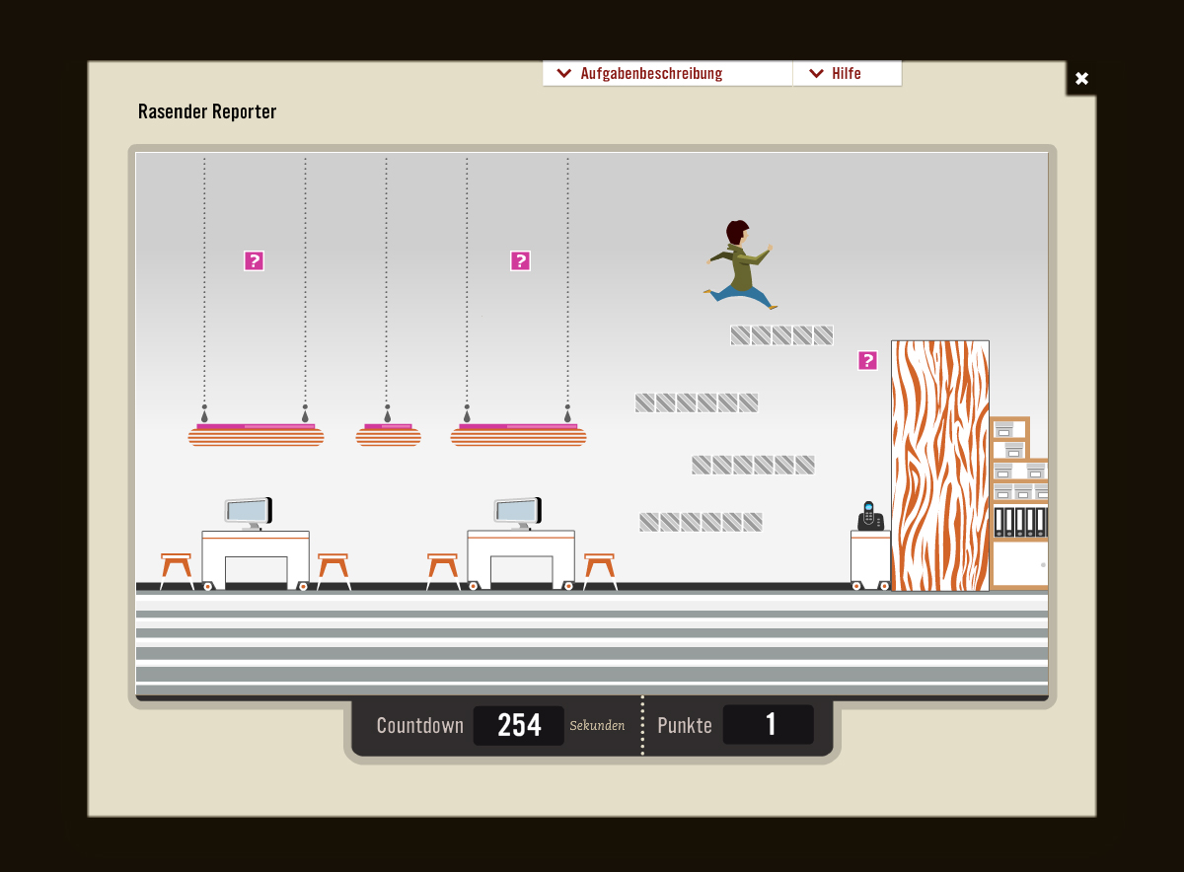The width and height of the screenshot is (1184, 872).
Task: Click the row of black binders on shelf
Action: [1019, 521]
